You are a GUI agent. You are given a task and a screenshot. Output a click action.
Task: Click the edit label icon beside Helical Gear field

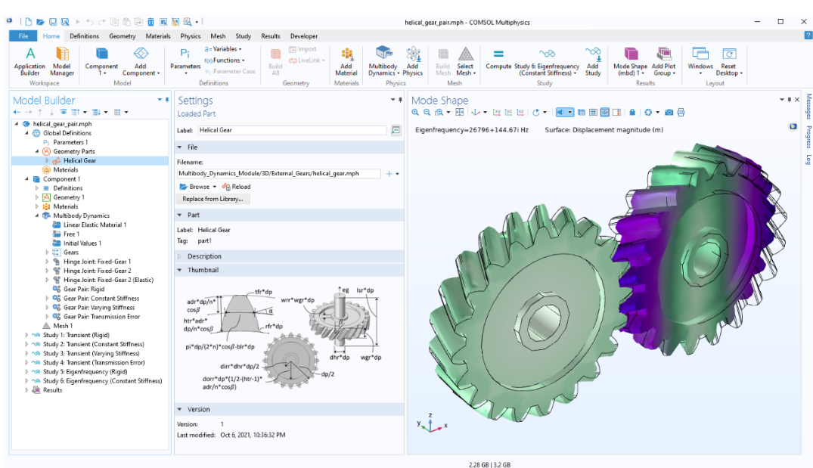pyautogui.click(x=396, y=130)
